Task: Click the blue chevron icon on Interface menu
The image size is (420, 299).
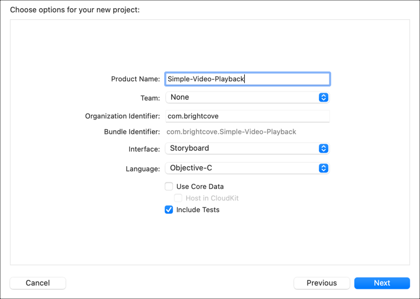Action: [x=324, y=148]
